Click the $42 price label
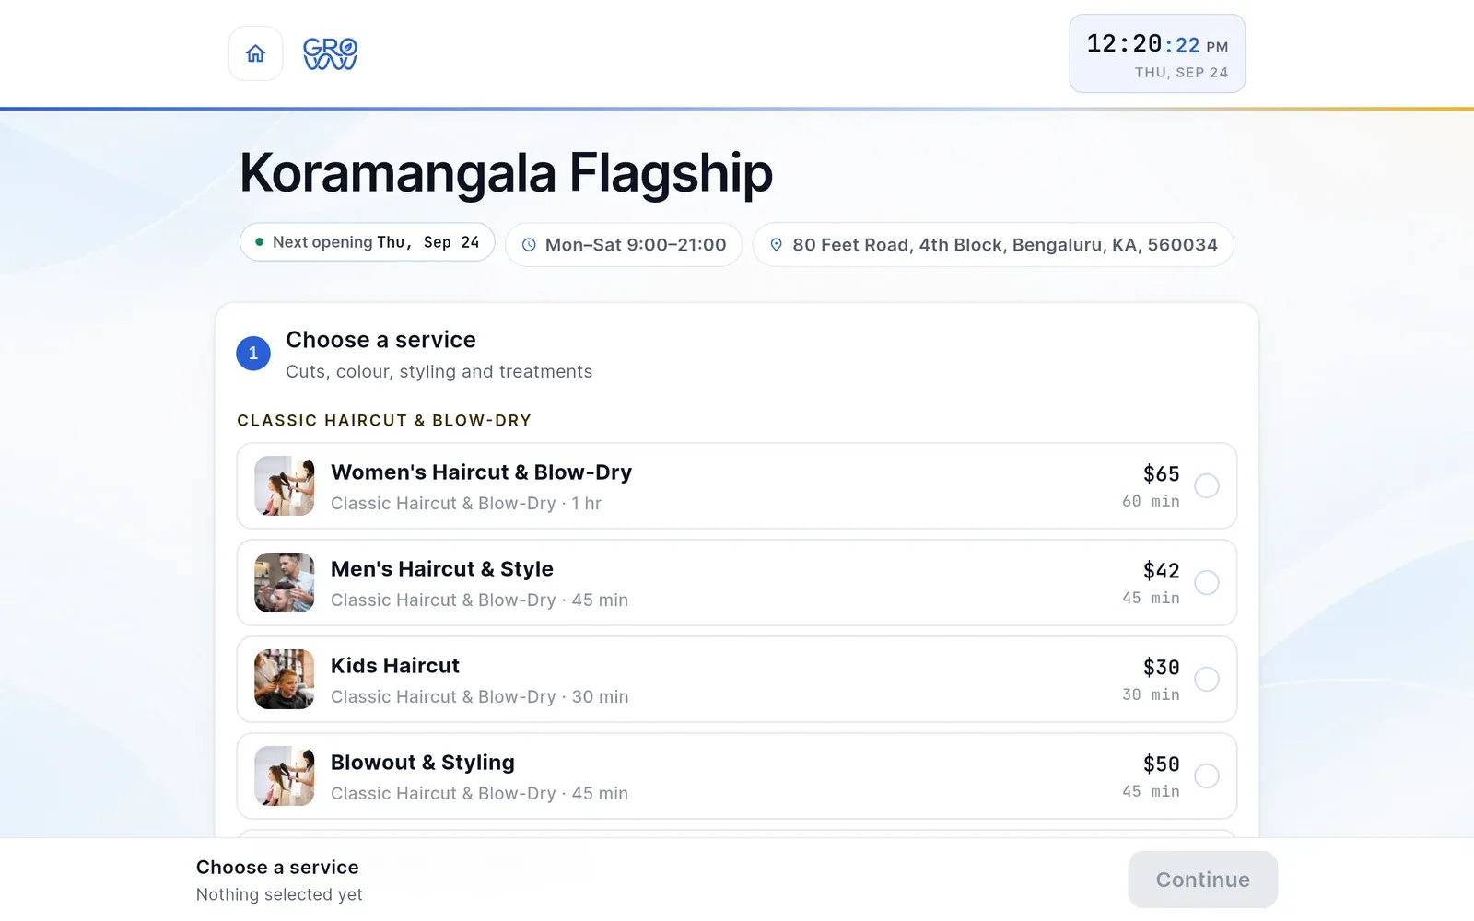 click(1161, 571)
